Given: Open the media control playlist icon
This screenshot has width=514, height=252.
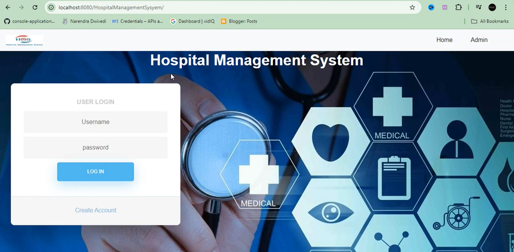Looking at the screenshot, I should click(x=478, y=7).
